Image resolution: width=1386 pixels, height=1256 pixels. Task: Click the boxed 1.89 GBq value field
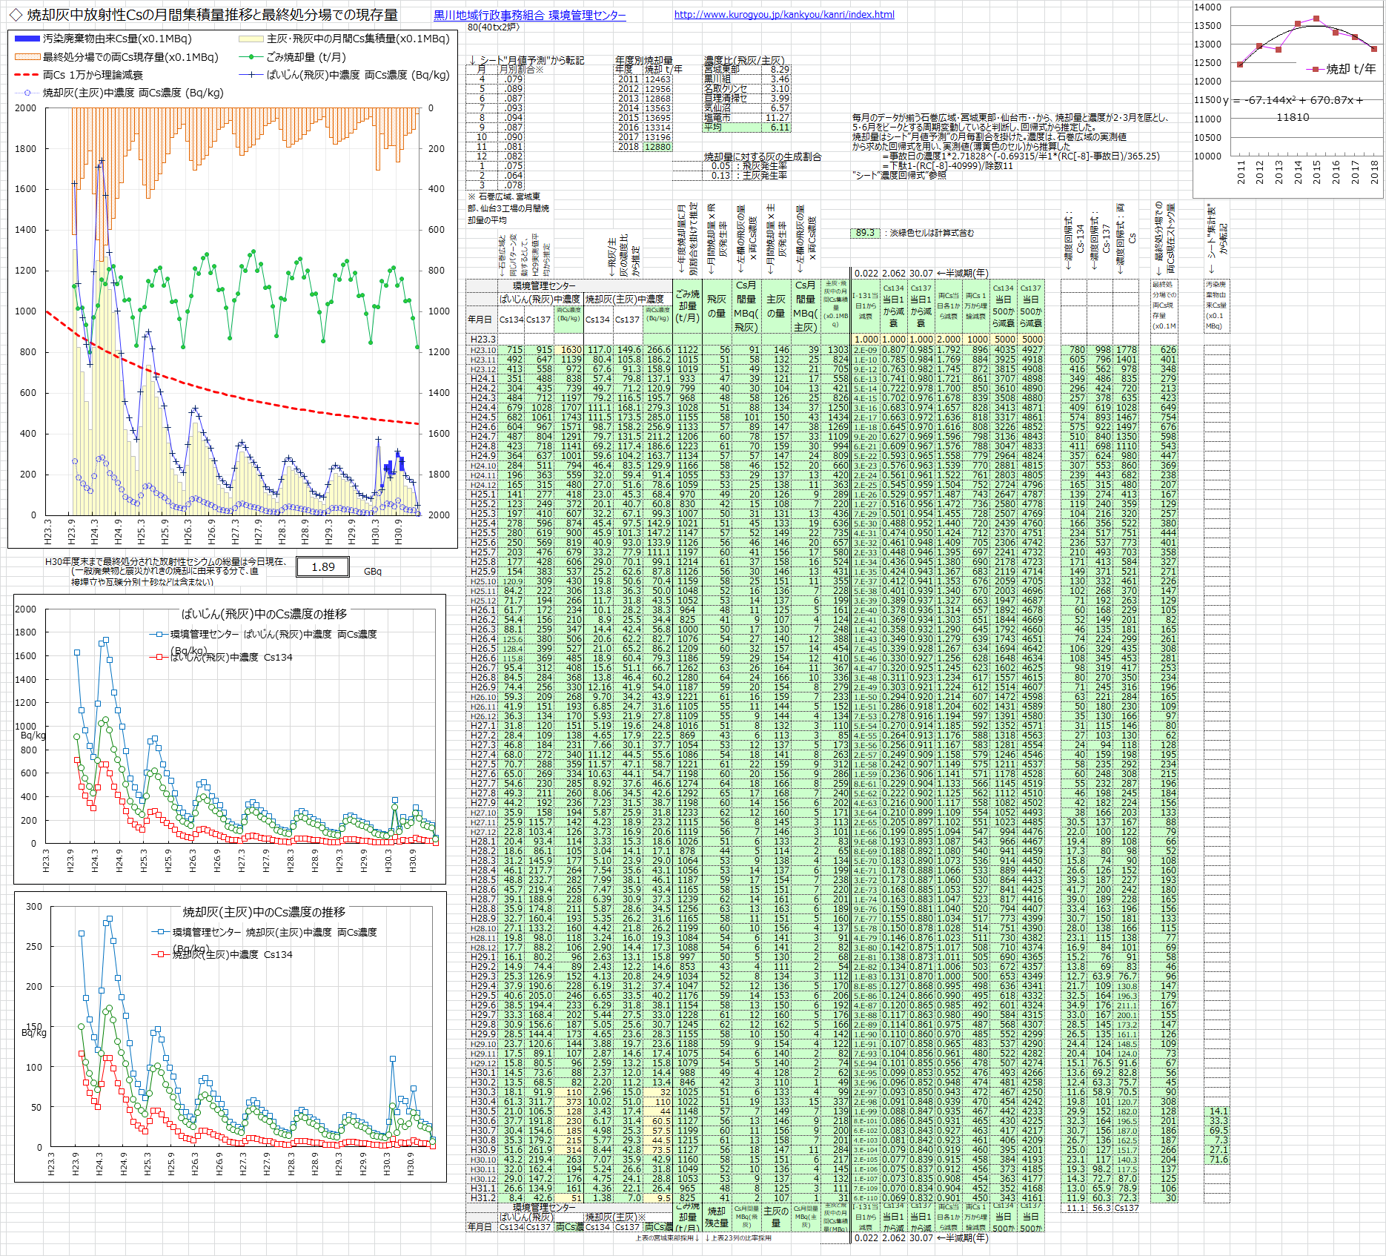pos(322,567)
